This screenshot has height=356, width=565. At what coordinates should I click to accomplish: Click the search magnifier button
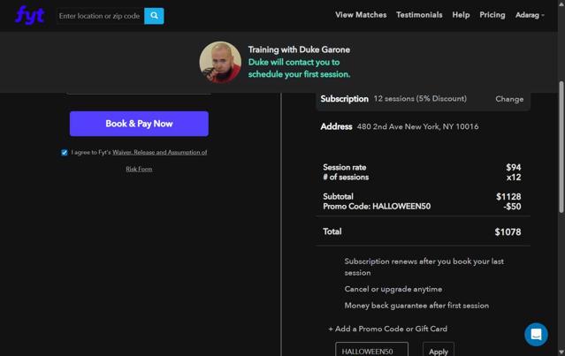pyautogui.click(x=154, y=16)
